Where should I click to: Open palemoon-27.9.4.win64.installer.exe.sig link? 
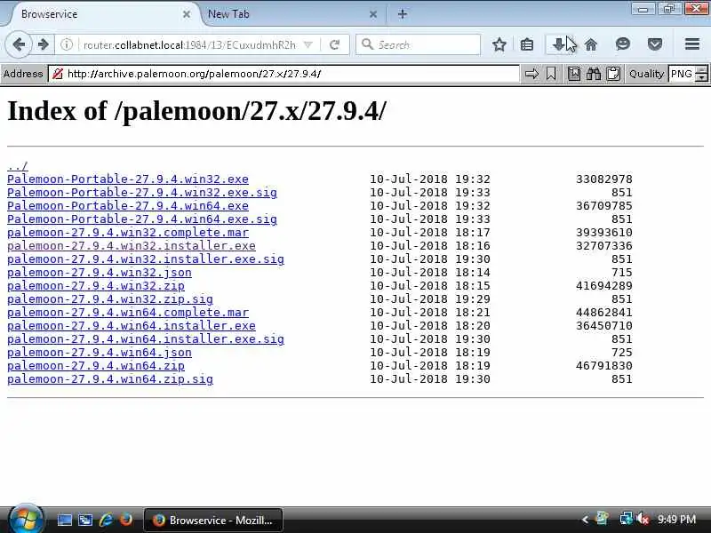point(146,339)
